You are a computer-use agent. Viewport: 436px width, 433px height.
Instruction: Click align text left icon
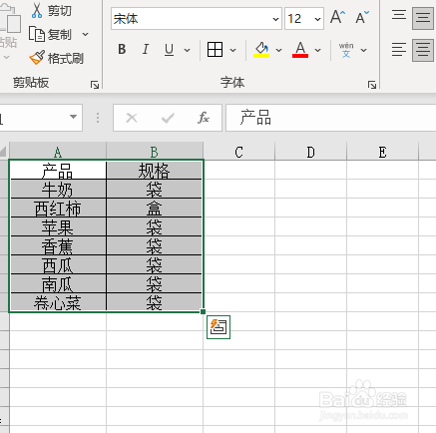coord(399,49)
